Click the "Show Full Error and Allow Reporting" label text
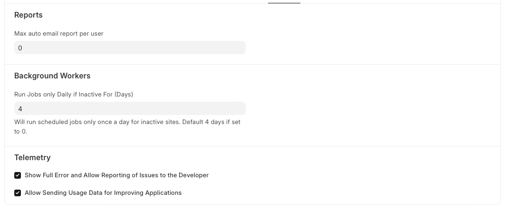508x211 pixels. [116, 175]
